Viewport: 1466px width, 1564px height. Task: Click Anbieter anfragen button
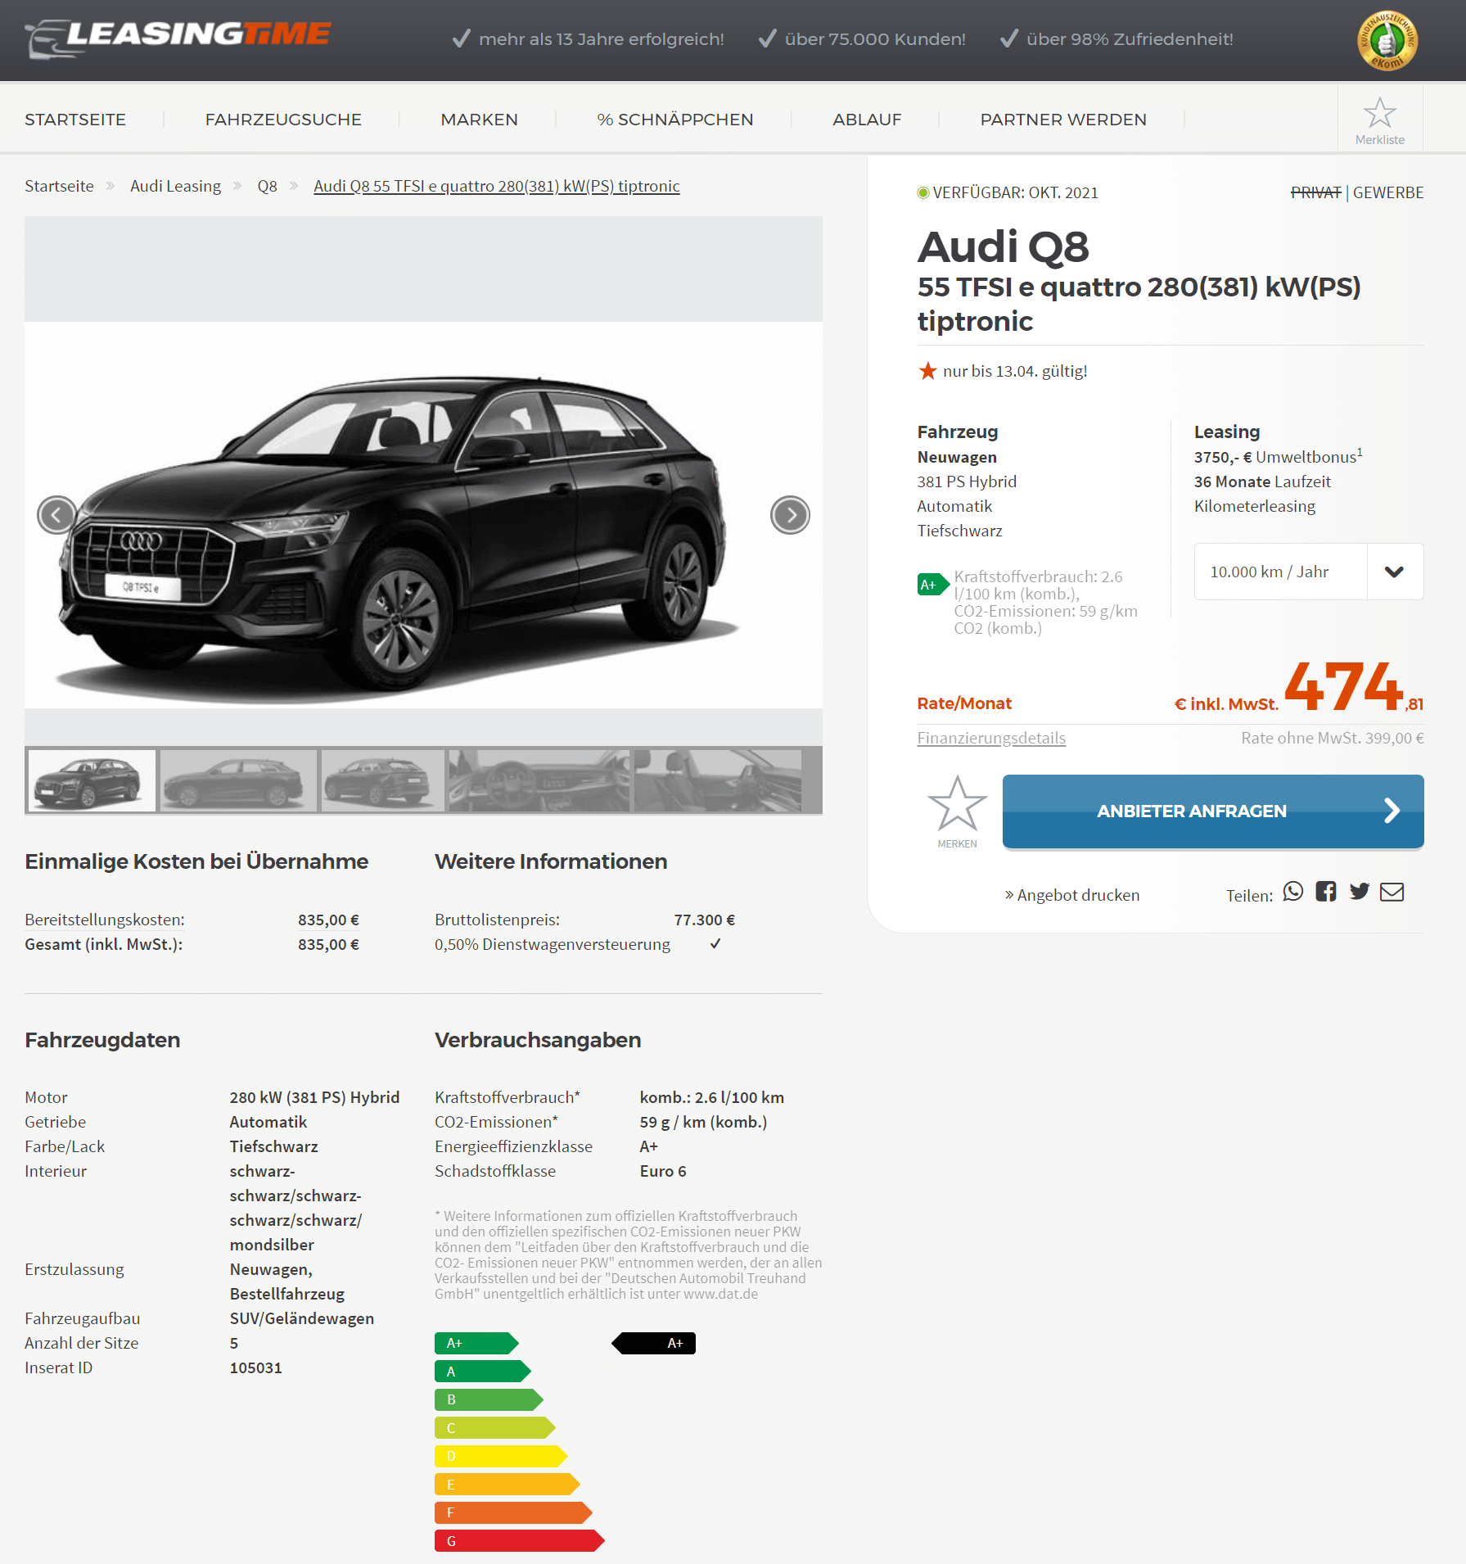pos(1213,811)
